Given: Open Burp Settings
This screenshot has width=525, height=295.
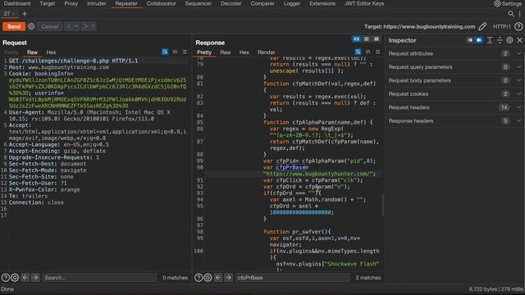Looking at the screenshot, I should pyautogui.click(x=508, y=3).
